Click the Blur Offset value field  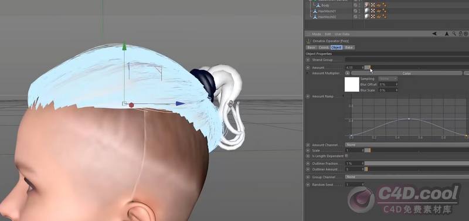(x=388, y=84)
